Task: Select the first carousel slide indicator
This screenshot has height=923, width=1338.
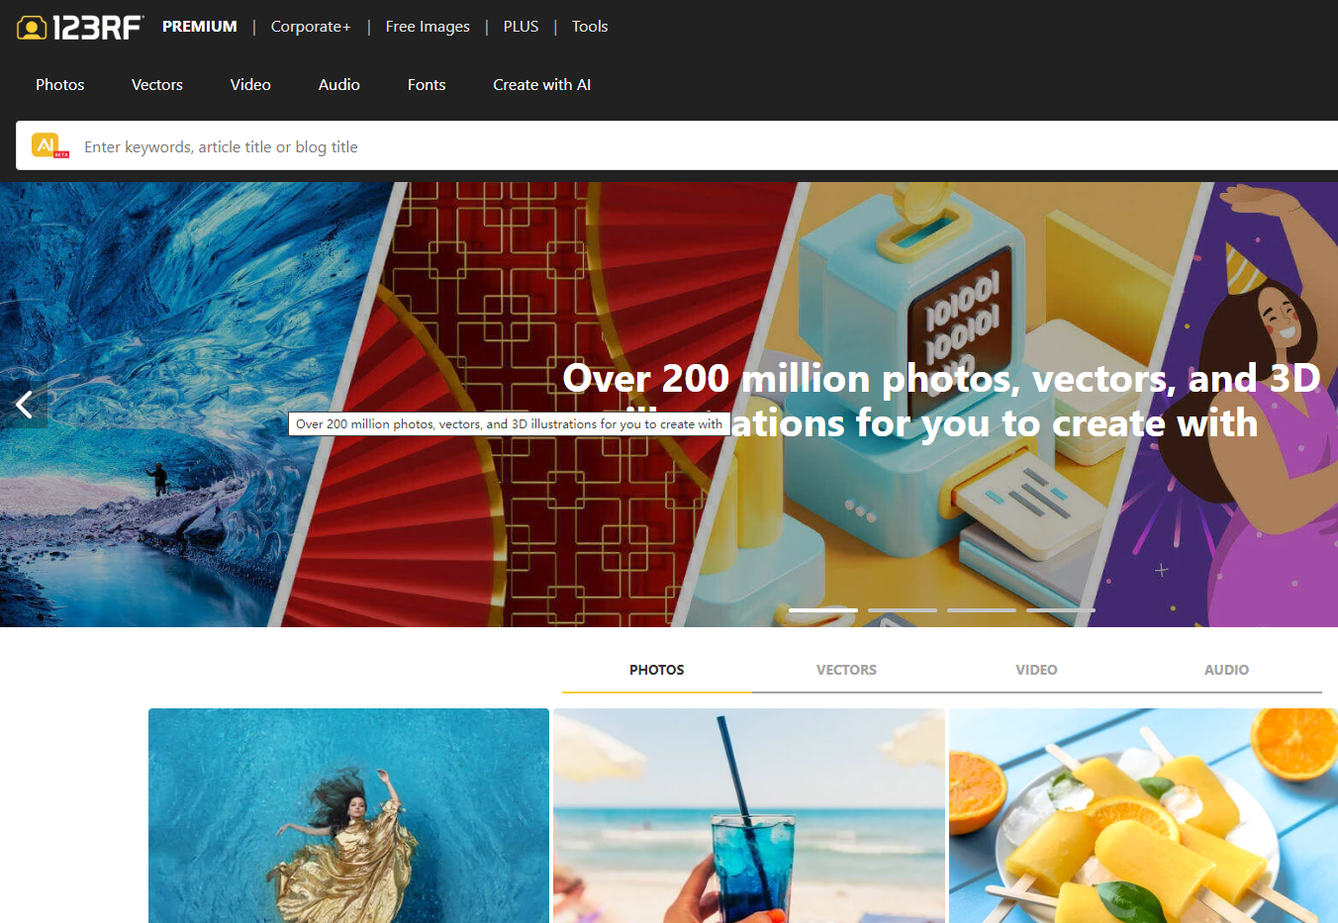Action: pos(822,610)
